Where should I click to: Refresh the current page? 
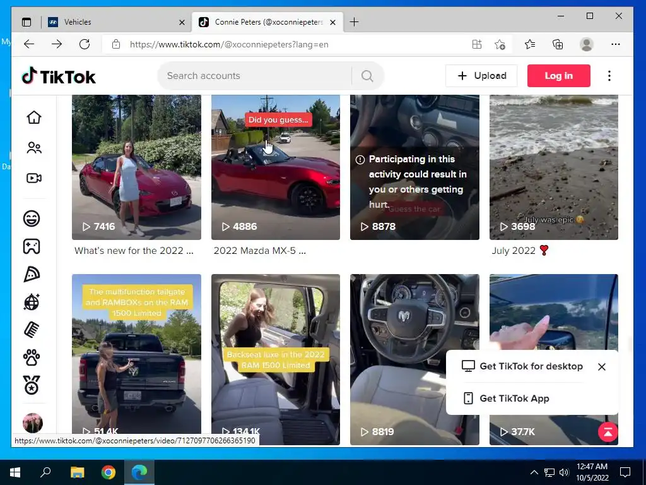85,44
